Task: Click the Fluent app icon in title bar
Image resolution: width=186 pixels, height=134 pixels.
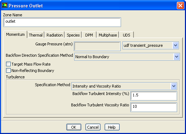Action: coord(5,5)
